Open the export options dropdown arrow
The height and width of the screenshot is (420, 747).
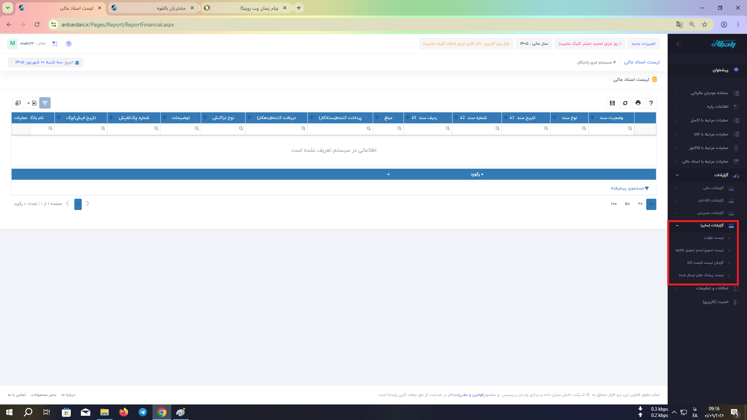coord(28,103)
